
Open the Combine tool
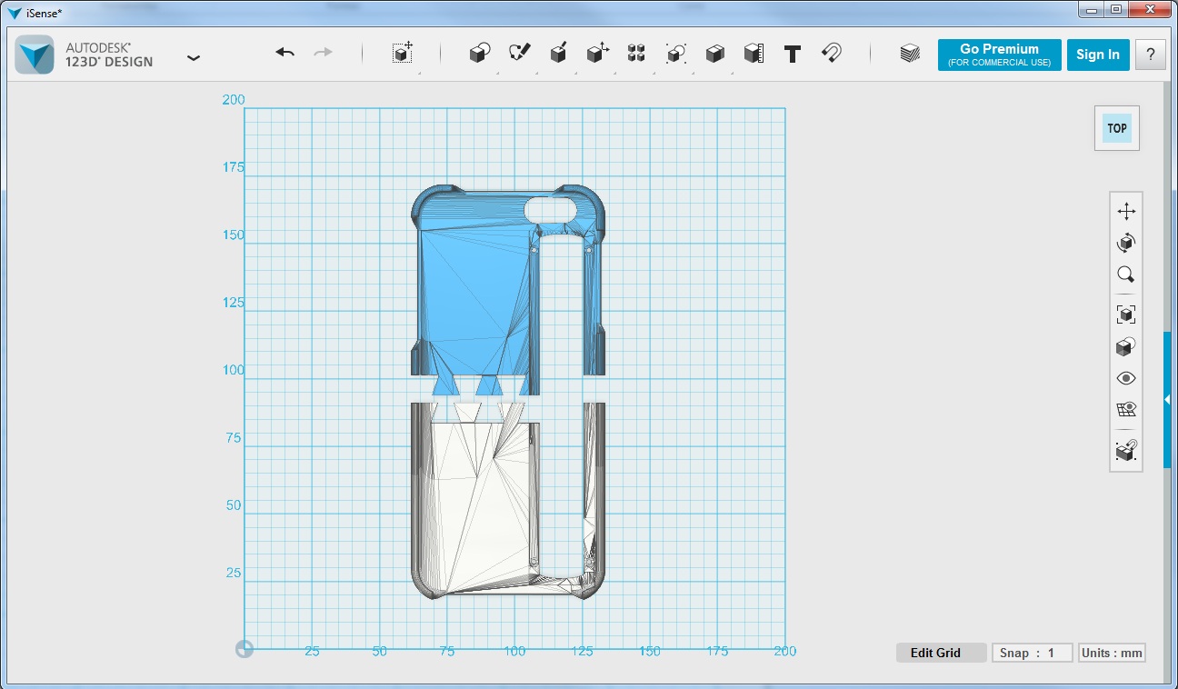[x=714, y=54]
